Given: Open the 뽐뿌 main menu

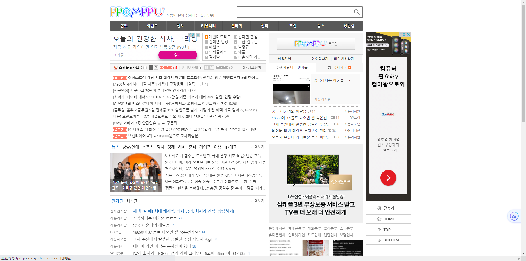Looking at the screenshot, I should pos(124,26).
